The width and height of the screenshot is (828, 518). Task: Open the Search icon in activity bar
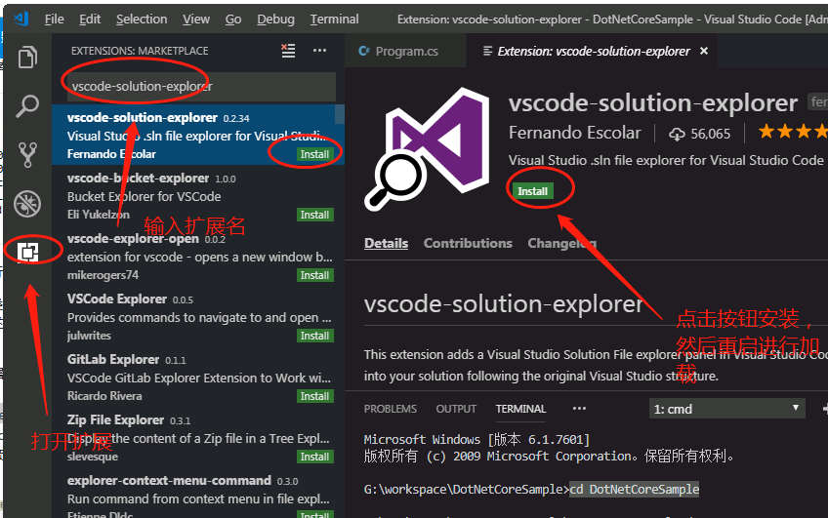[27, 105]
